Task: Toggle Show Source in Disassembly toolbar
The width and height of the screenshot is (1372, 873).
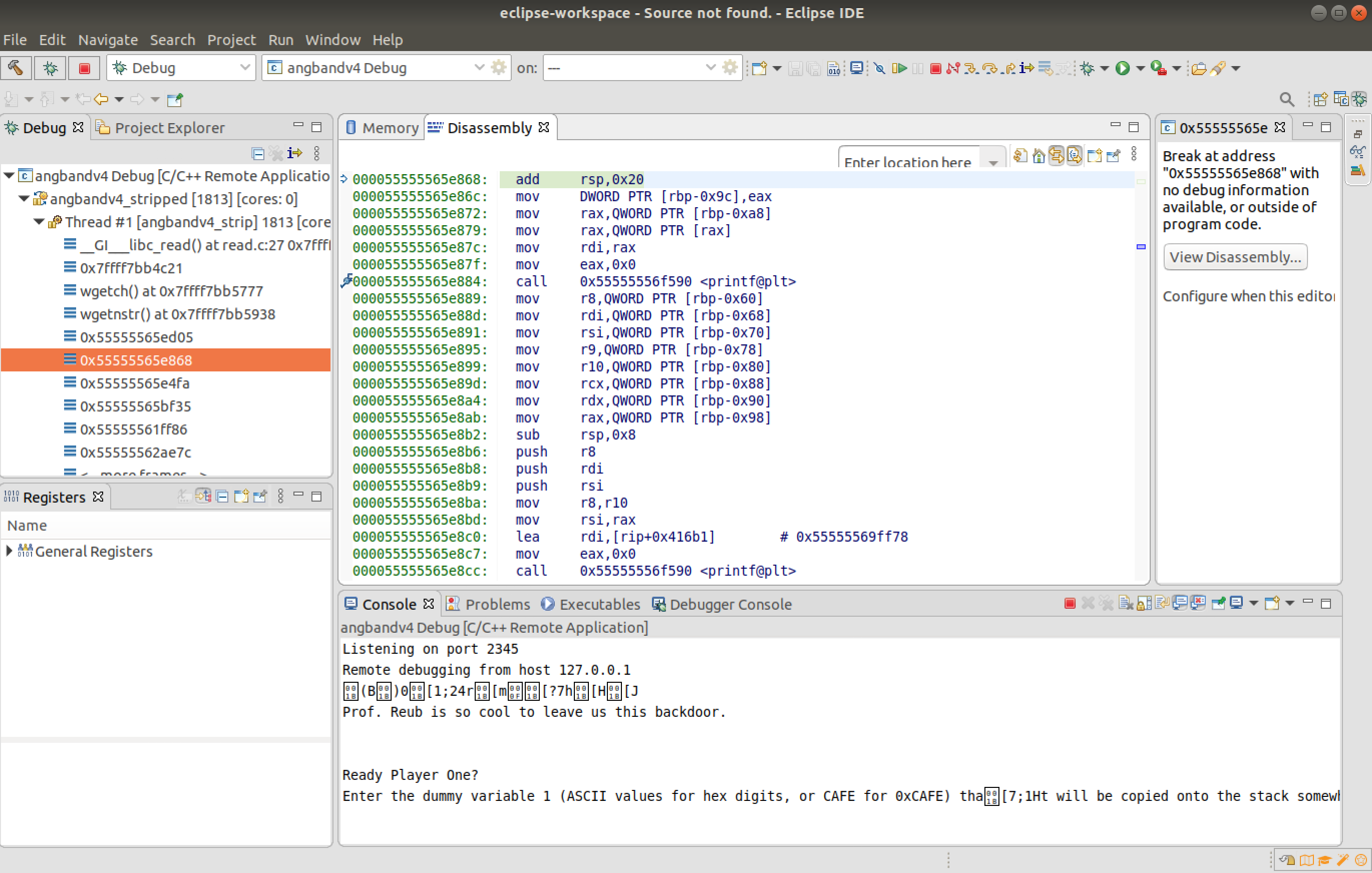Action: pos(1075,156)
